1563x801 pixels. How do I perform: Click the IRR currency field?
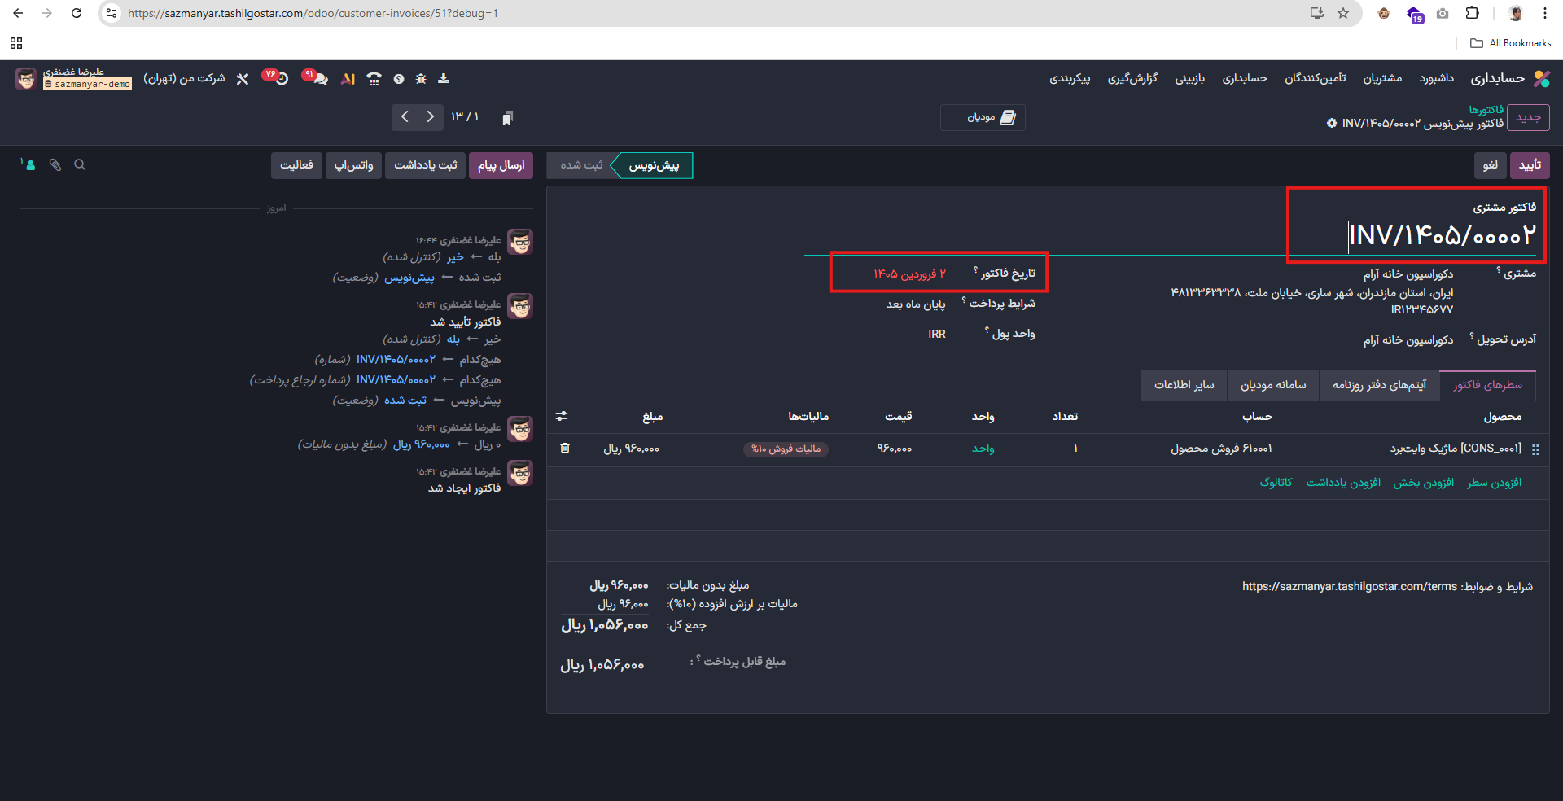[937, 335]
